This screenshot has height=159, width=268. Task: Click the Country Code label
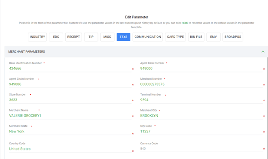point(17,143)
